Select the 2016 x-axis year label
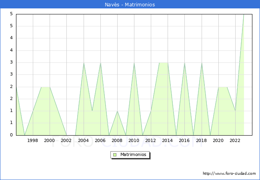The image size is (260, 180). [x=184, y=140]
